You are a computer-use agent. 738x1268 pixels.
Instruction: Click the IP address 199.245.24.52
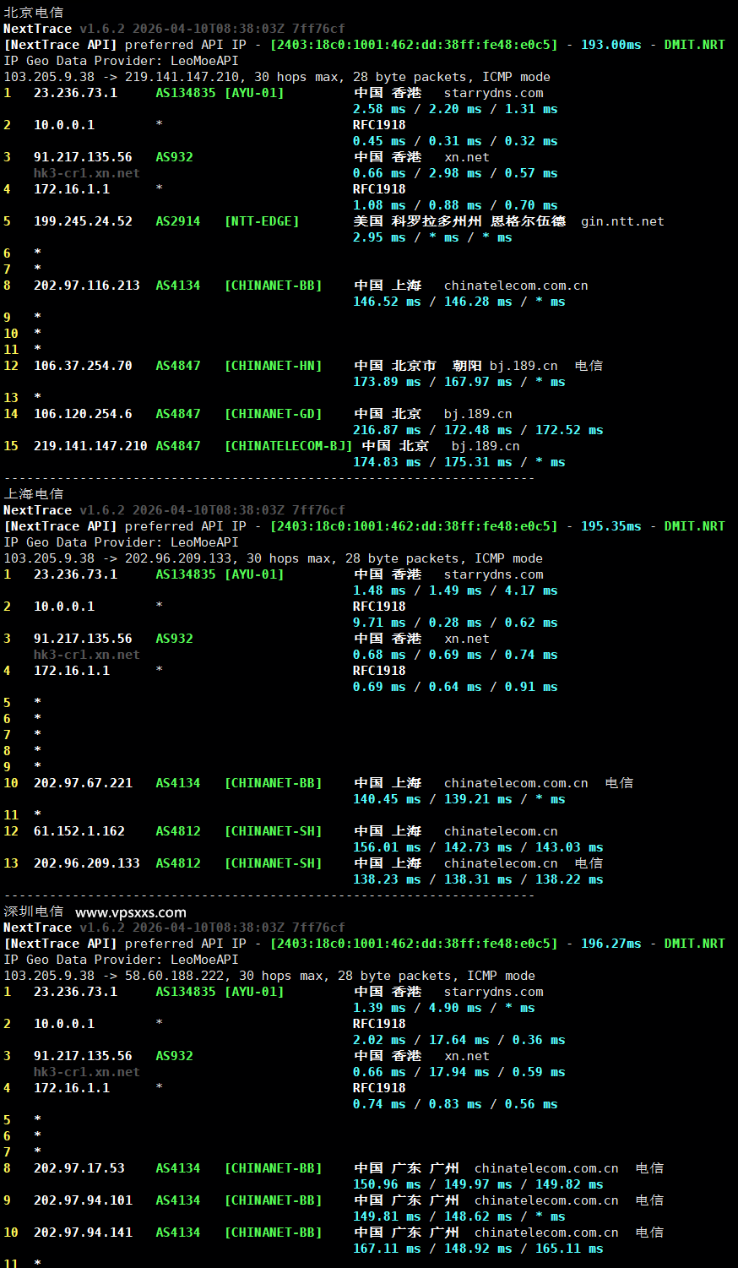(x=83, y=221)
